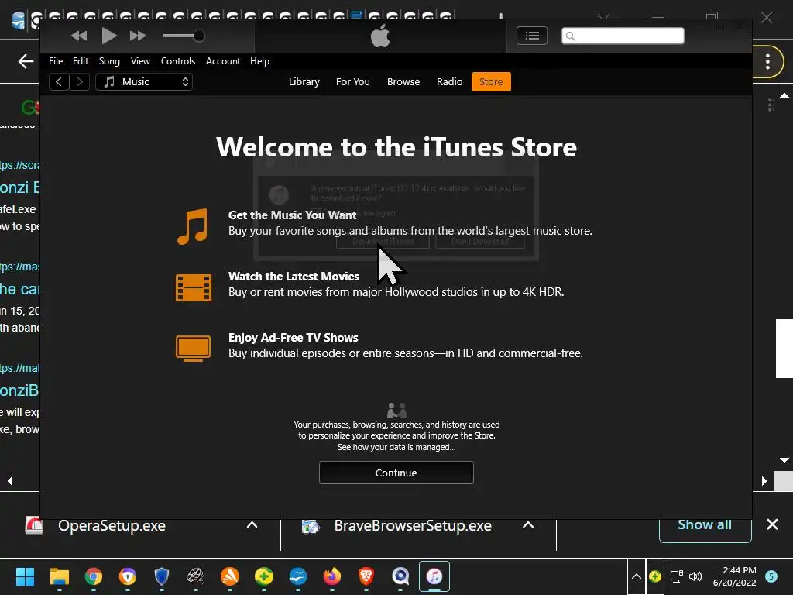Screen dimensions: 793x595
Task: Open the system tray volume icon
Action: coord(696,576)
